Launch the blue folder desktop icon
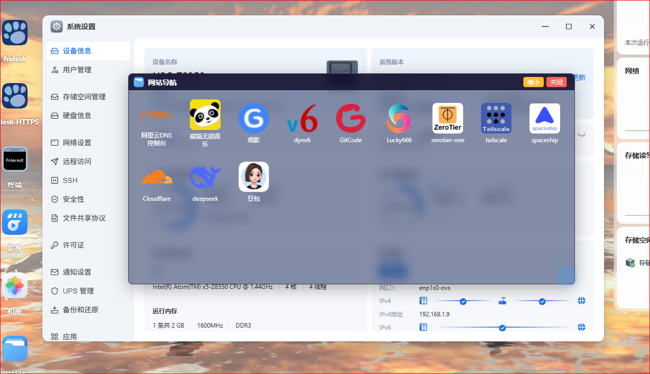This screenshot has width=650, height=374. (x=15, y=349)
